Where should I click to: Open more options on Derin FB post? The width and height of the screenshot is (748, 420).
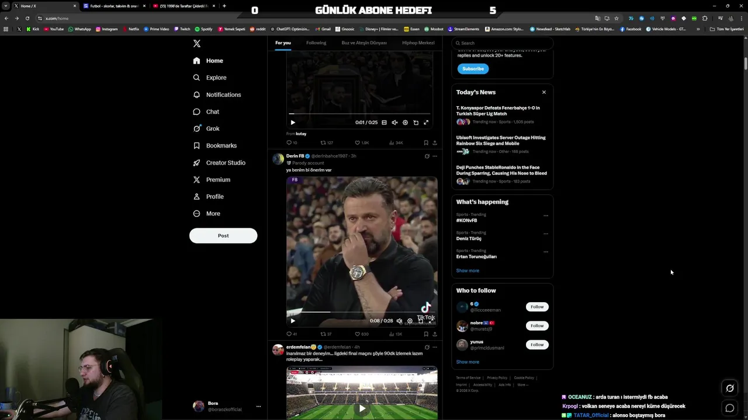[434, 156]
